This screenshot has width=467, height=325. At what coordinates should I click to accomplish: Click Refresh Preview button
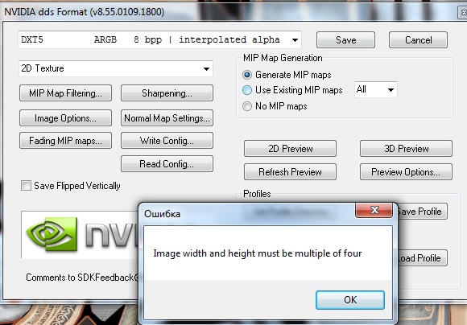(x=290, y=171)
